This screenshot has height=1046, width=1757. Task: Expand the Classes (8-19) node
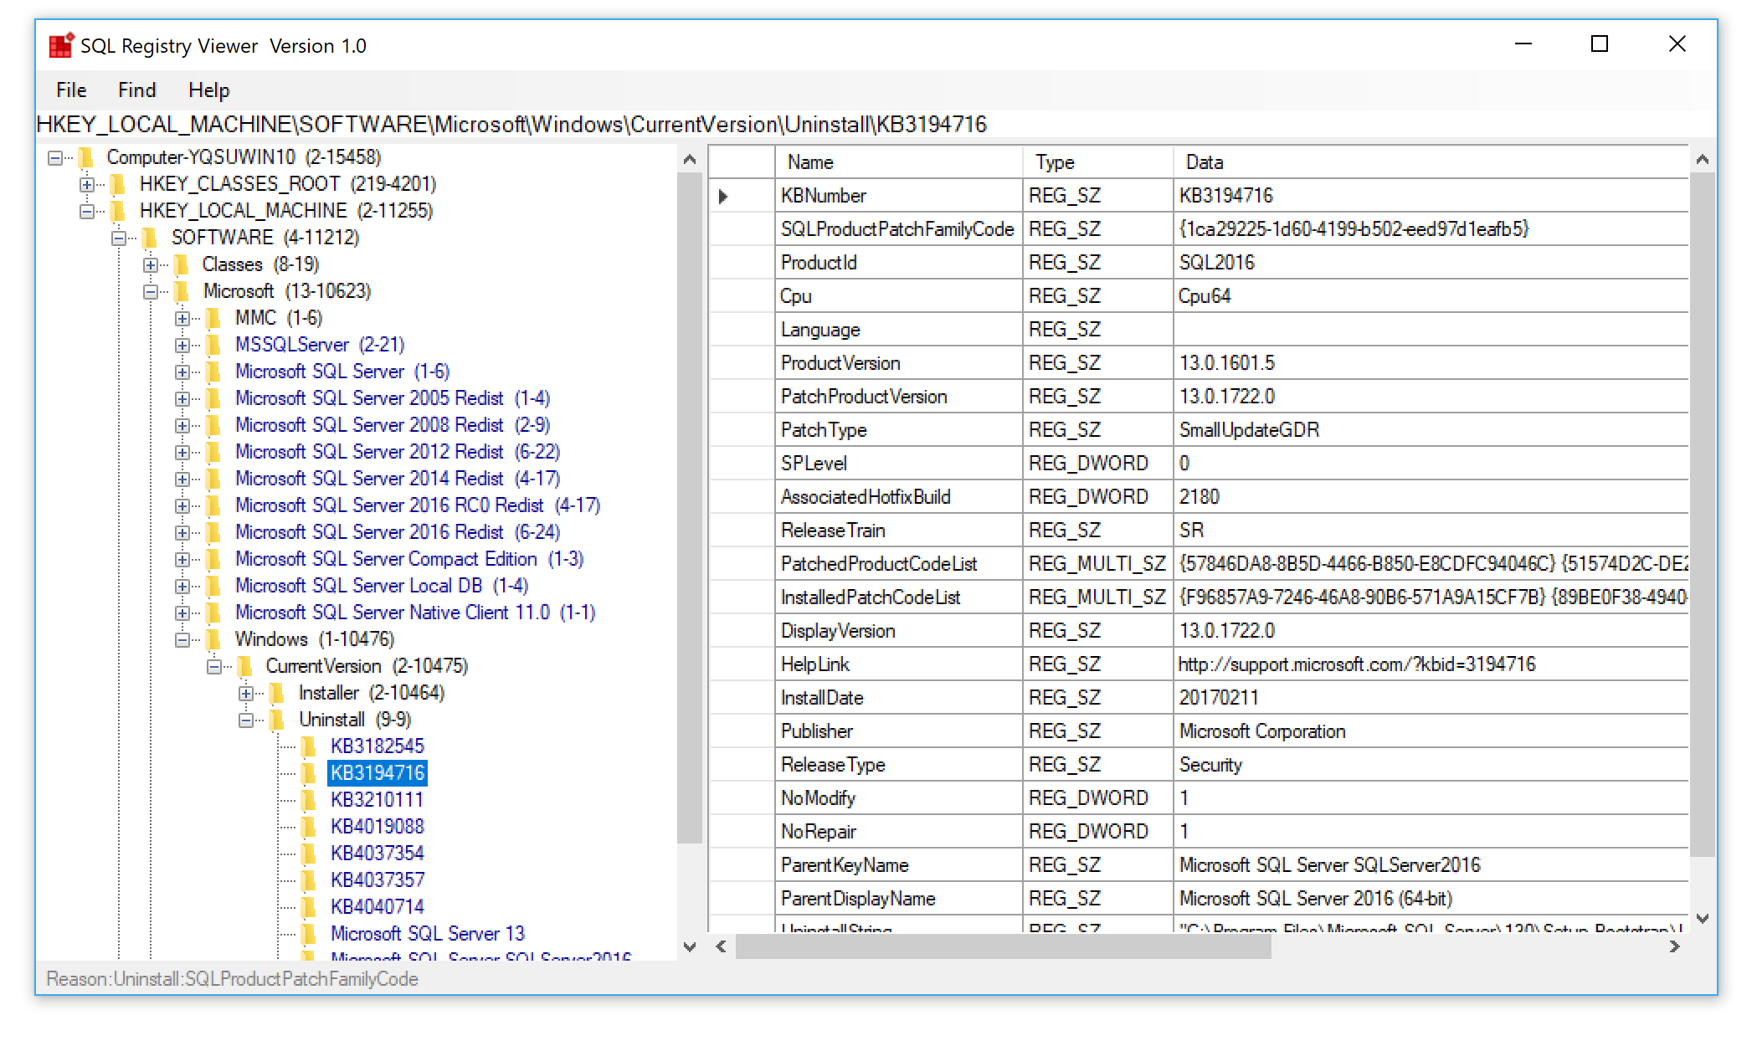pyautogui.click(x=151, y=265)
